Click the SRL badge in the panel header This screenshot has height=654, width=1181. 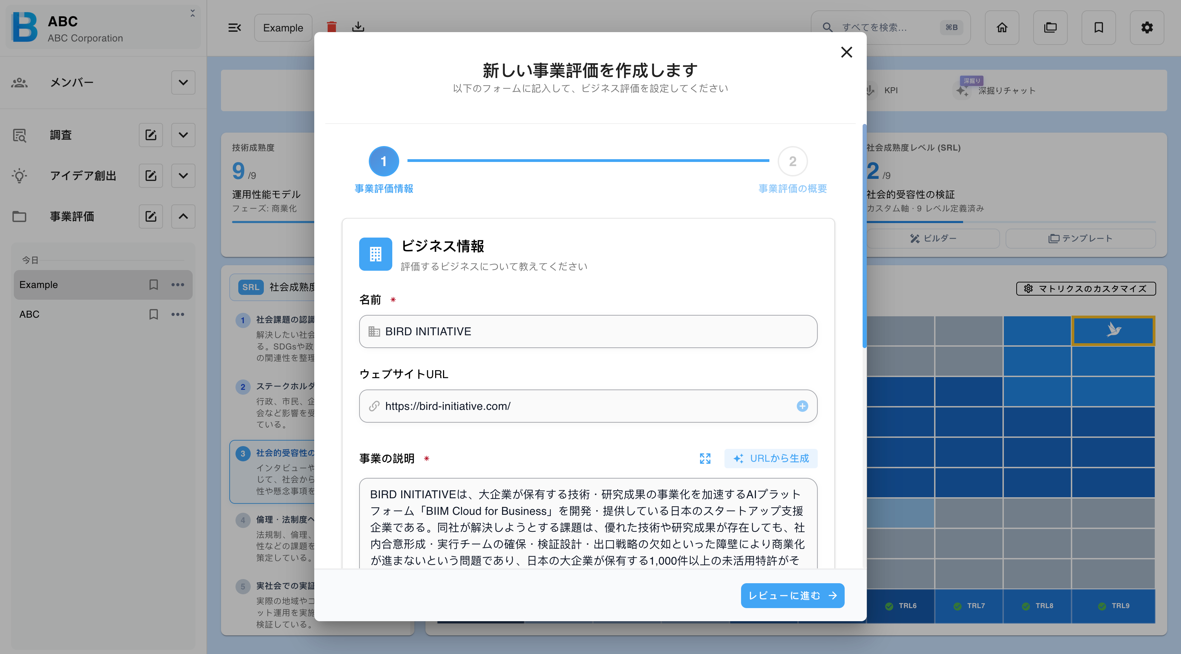251,287
